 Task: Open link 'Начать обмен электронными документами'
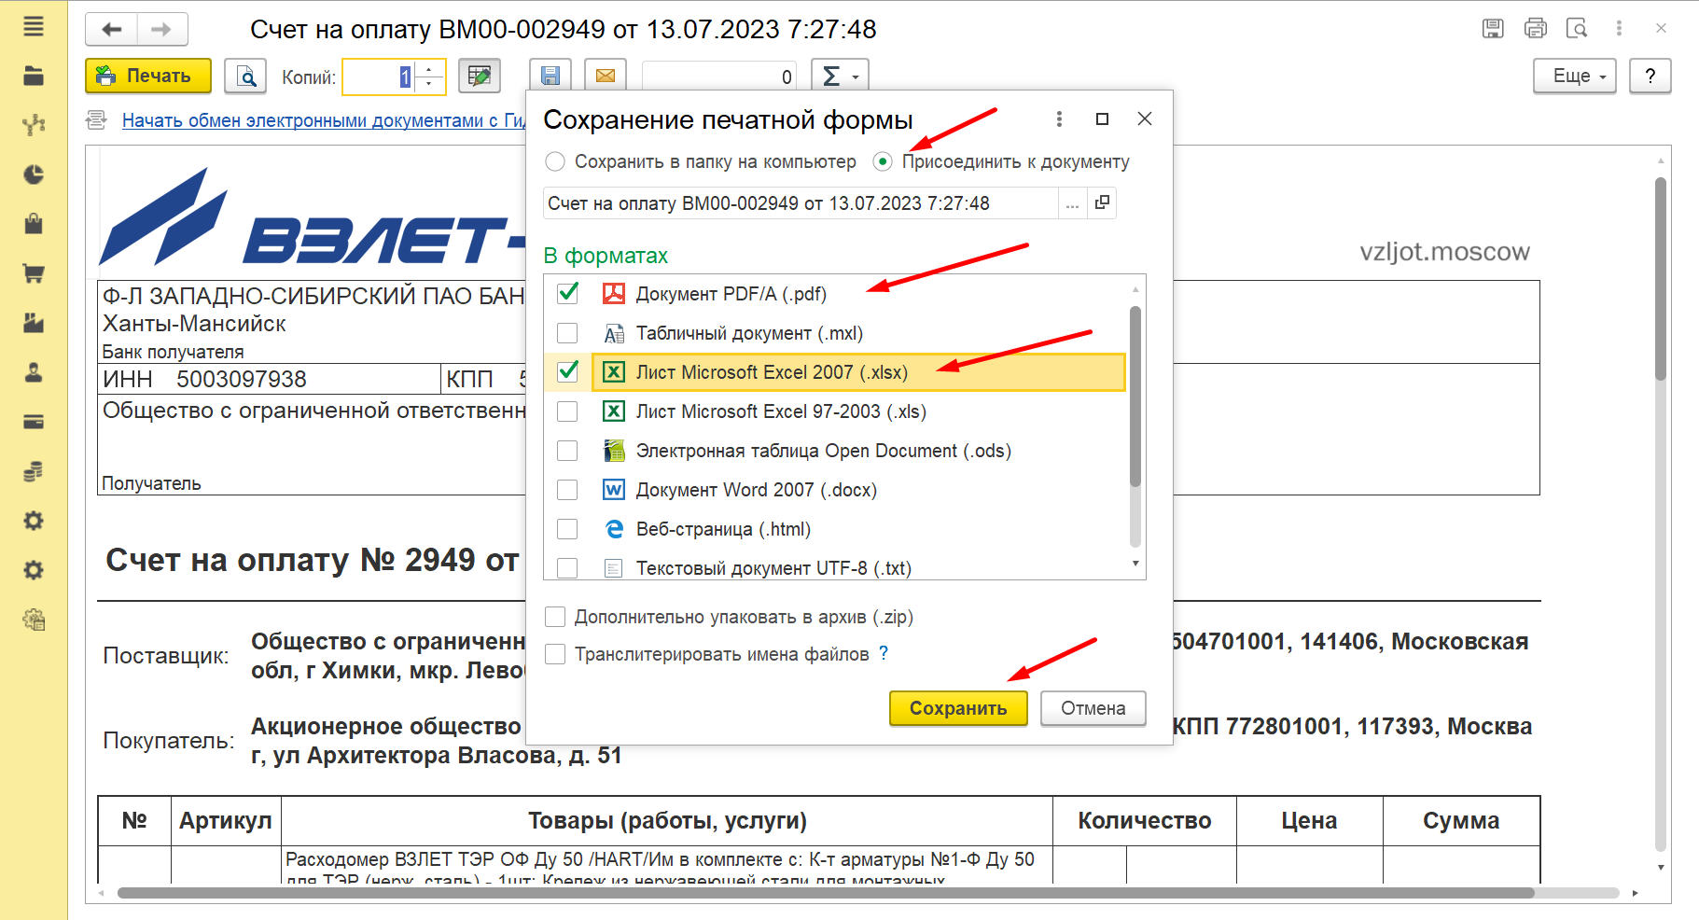324,120
